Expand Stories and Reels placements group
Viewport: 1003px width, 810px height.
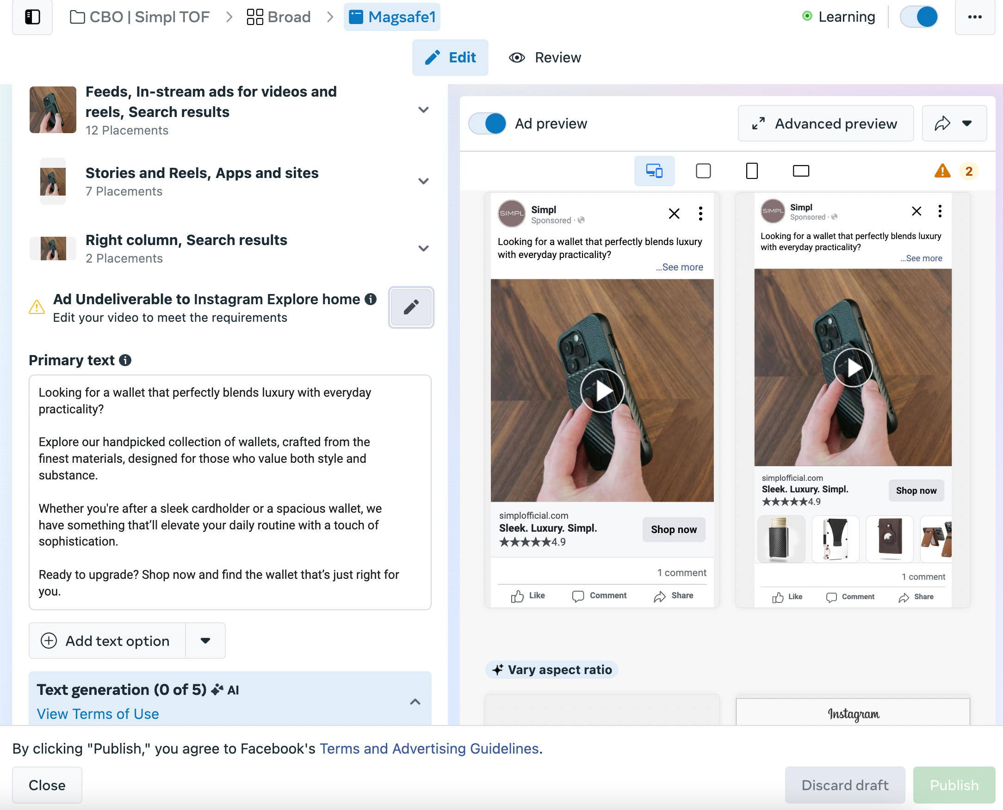coord(423,182)
